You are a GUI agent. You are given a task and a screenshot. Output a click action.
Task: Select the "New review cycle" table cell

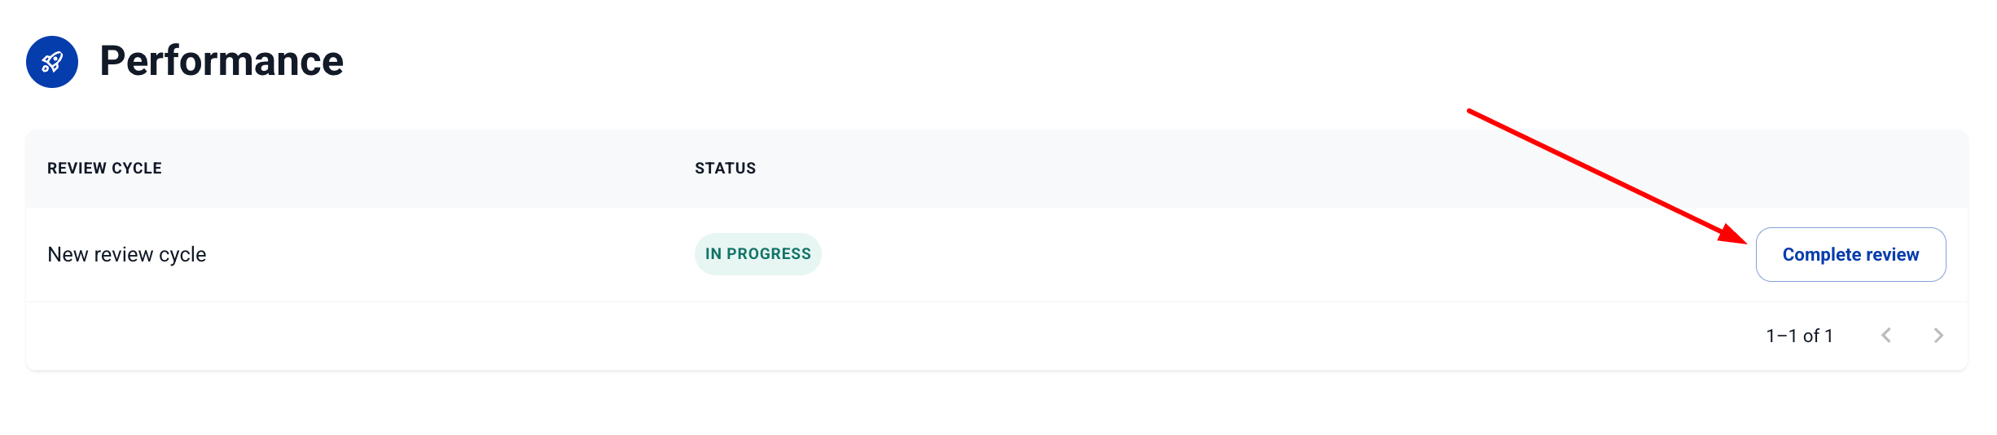point(127,255)
